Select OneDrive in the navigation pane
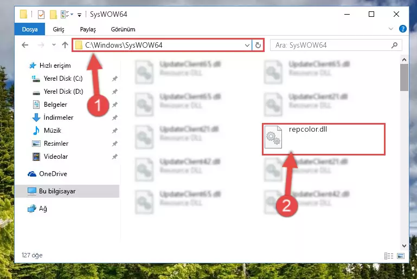Screen dimensions: 417x279 (47, 174)
